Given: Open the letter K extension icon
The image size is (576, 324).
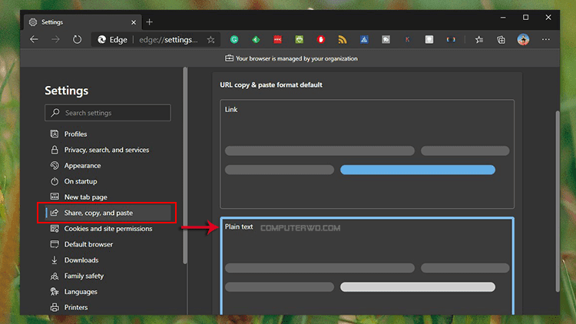Looking at the screenshot, I should click(407, 39).
